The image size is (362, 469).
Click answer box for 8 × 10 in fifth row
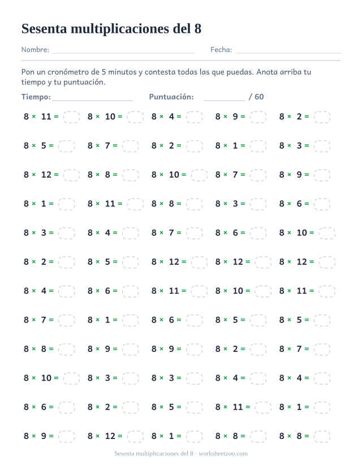click(327, 233)
